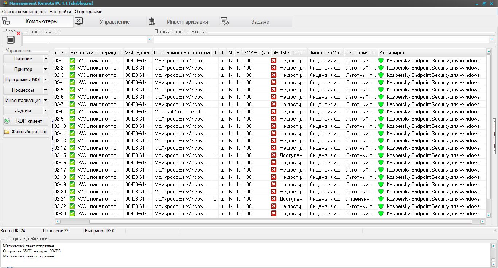The height and width of the screenshot is (268, 498).
Task: Click the Питание button
Action: 23,59
